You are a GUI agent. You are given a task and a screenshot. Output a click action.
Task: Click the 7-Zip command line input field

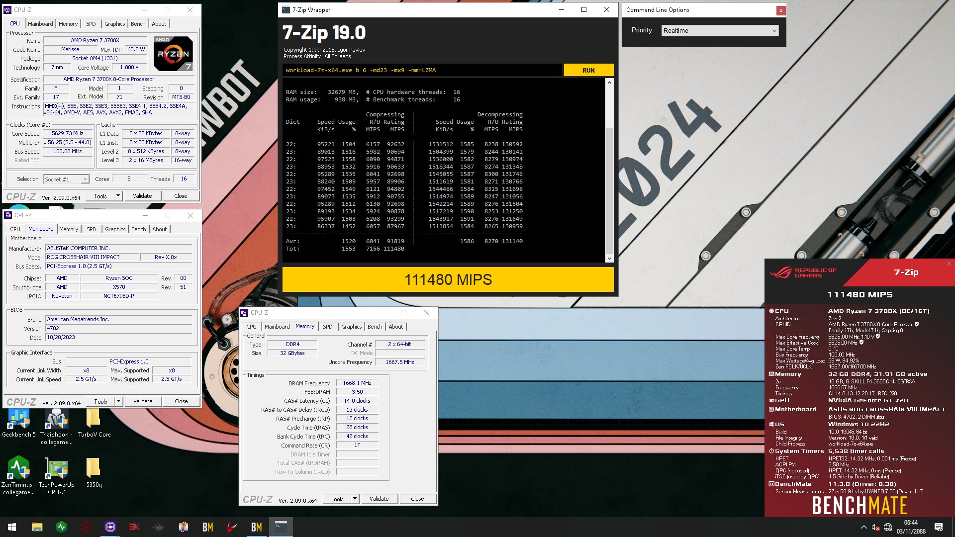click(x=422, y=70)
